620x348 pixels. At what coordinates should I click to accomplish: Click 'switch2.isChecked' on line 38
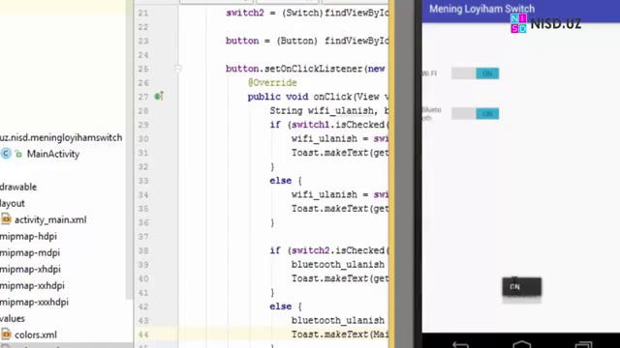click(338, 250)
